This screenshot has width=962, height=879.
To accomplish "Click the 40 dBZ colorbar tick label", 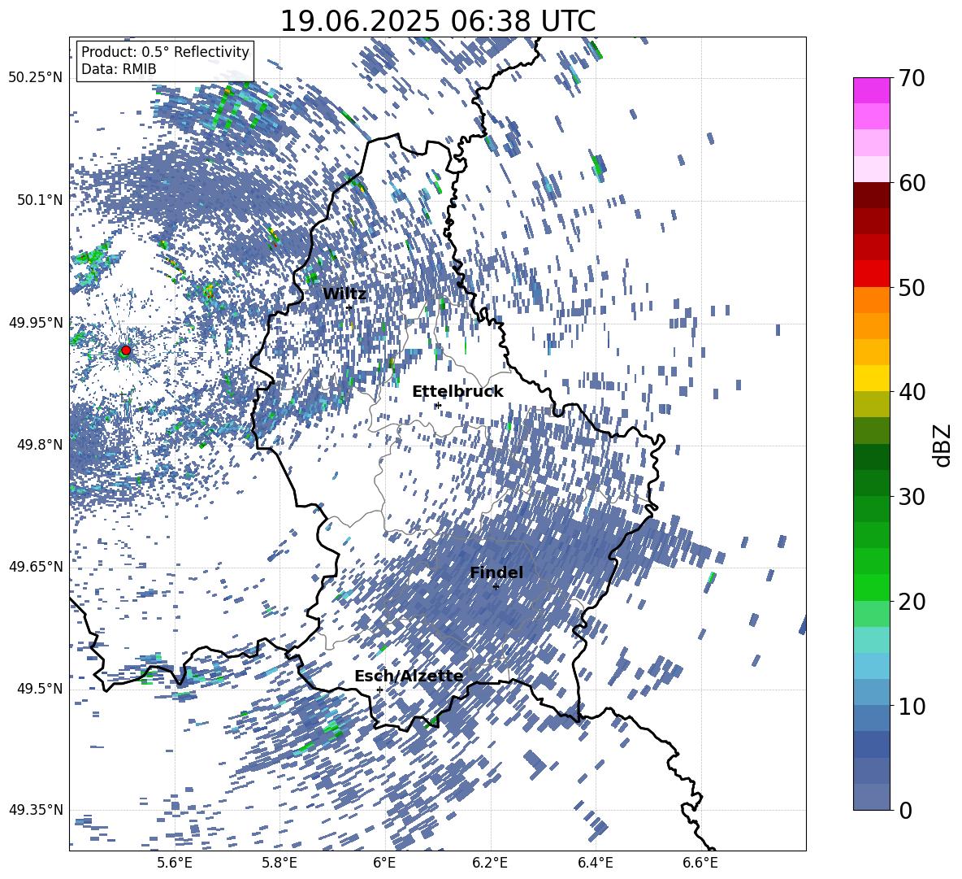I will 912,392.
